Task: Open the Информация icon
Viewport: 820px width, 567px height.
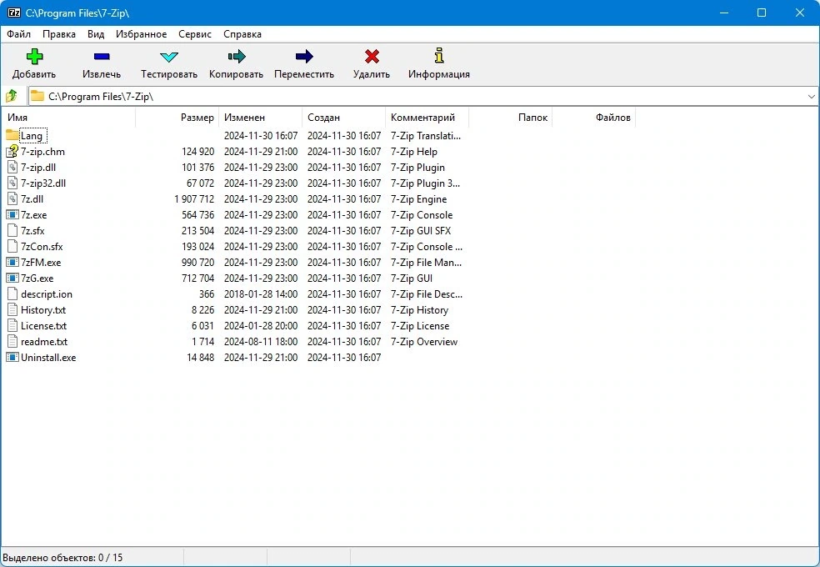Action: 439,55
